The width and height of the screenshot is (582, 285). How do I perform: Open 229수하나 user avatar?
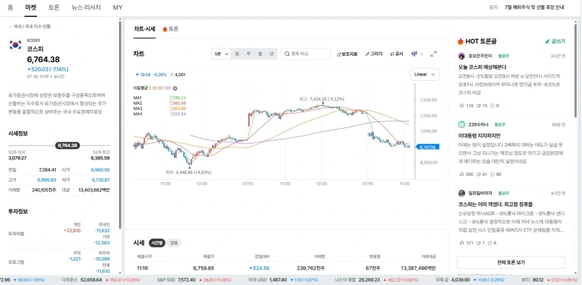coord(461,125)
